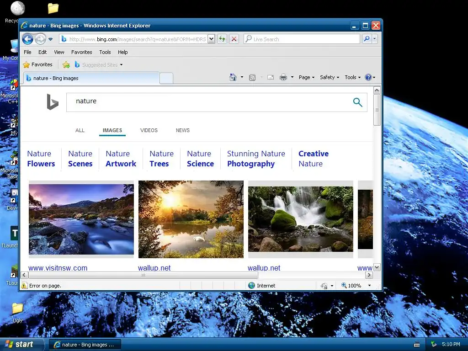Screen dimensions: 468x351
Task: Refresh the page with green arrows icon
Action: (222, 39)
